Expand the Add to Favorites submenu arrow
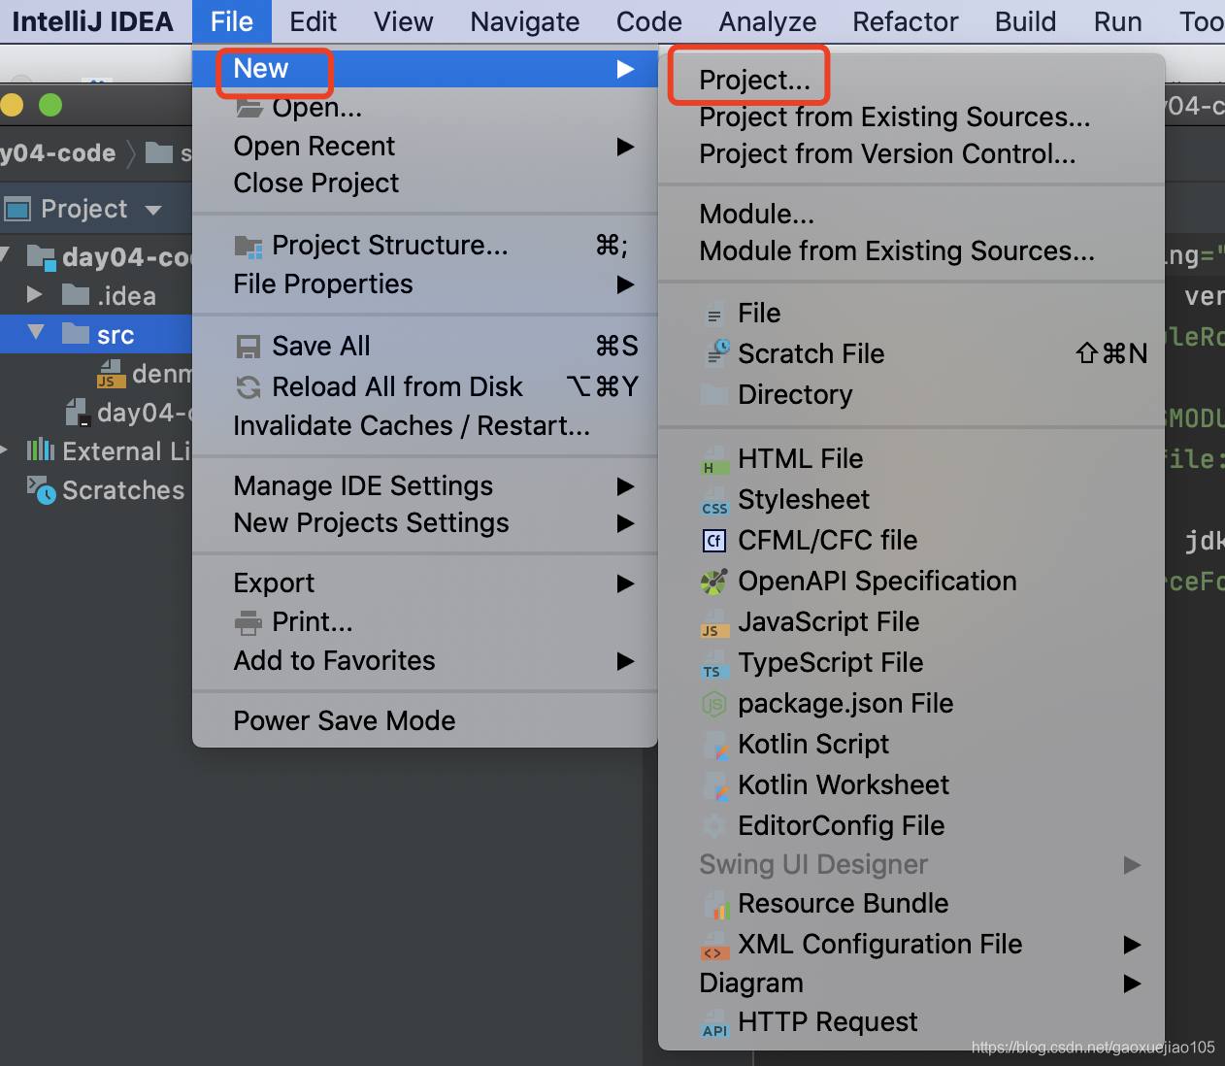Image resolution: width=1225 pixels, height=1066 pixels. point(625,661)
